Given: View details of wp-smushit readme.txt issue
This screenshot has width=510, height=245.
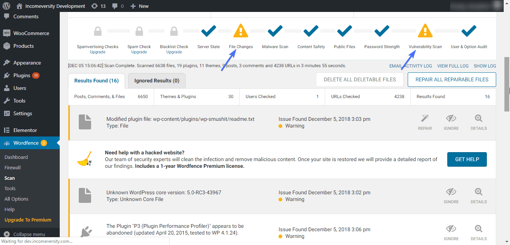Looking at the screenshot, I should click(479, 122).
